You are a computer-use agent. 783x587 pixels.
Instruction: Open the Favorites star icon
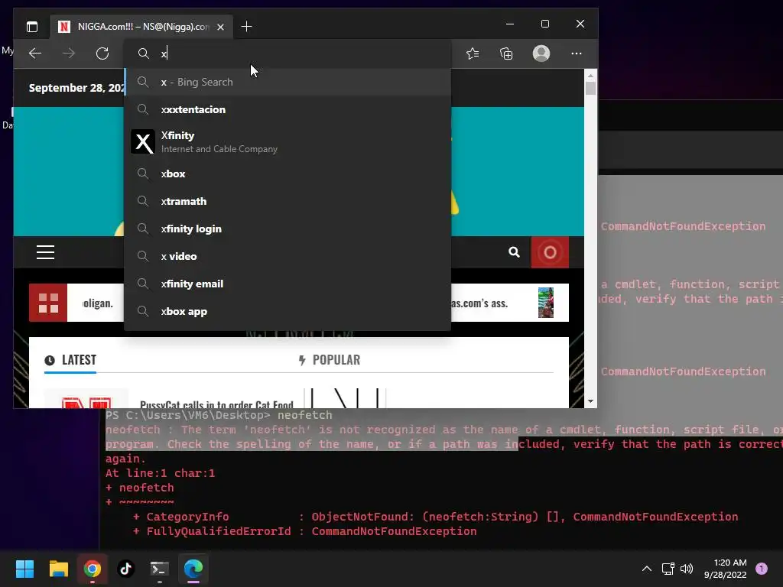point(473,54)
